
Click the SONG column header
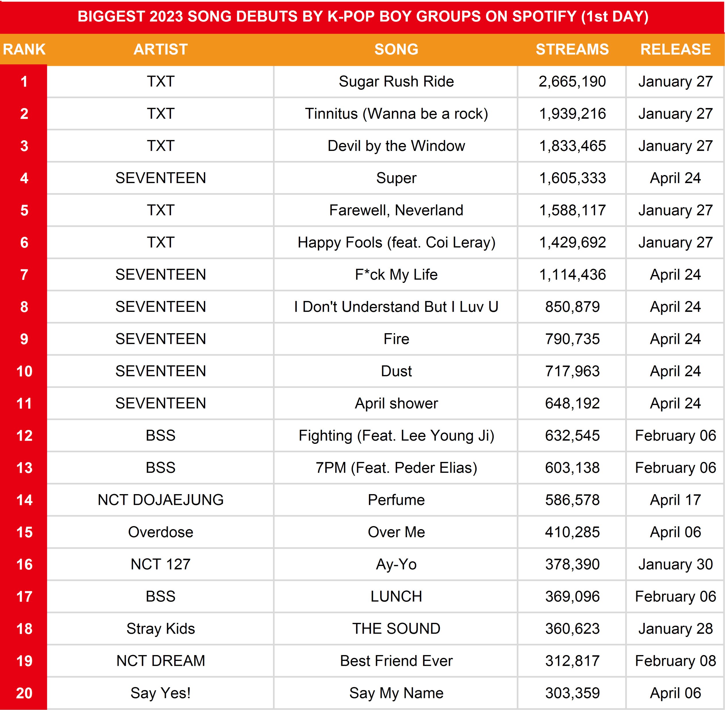[x=396, y=49]
